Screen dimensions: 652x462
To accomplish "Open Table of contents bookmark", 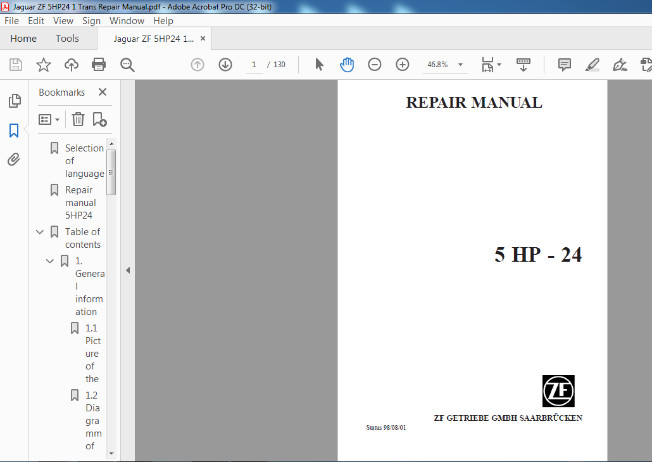I will pyautogui.click(x=83, y=238).
